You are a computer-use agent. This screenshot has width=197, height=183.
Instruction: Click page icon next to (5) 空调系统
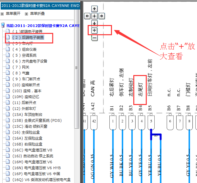(8, 55)
